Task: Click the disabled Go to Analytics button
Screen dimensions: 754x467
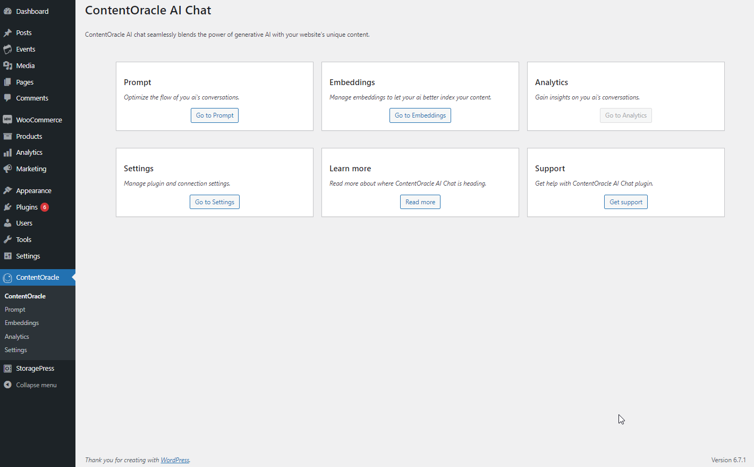Action: tap(626, 115)
